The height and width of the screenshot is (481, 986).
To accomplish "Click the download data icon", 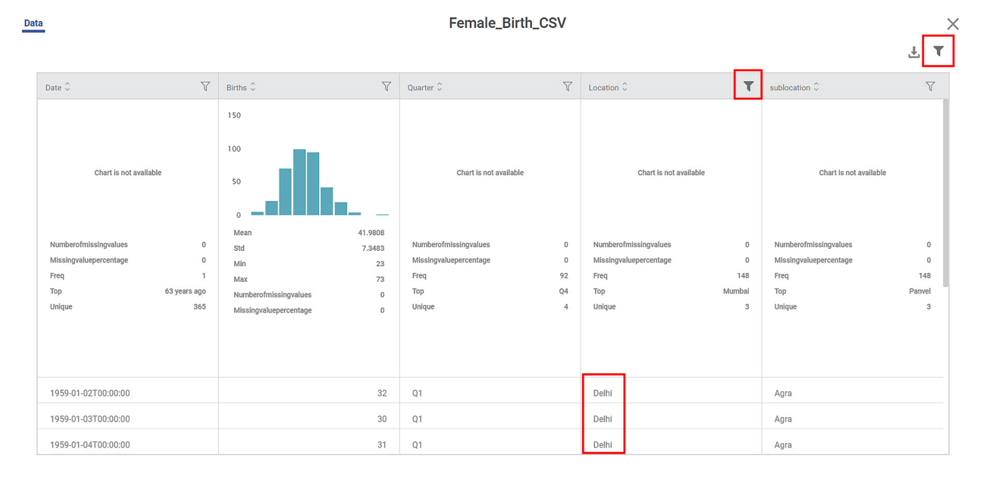I will [x=913, y=52].
